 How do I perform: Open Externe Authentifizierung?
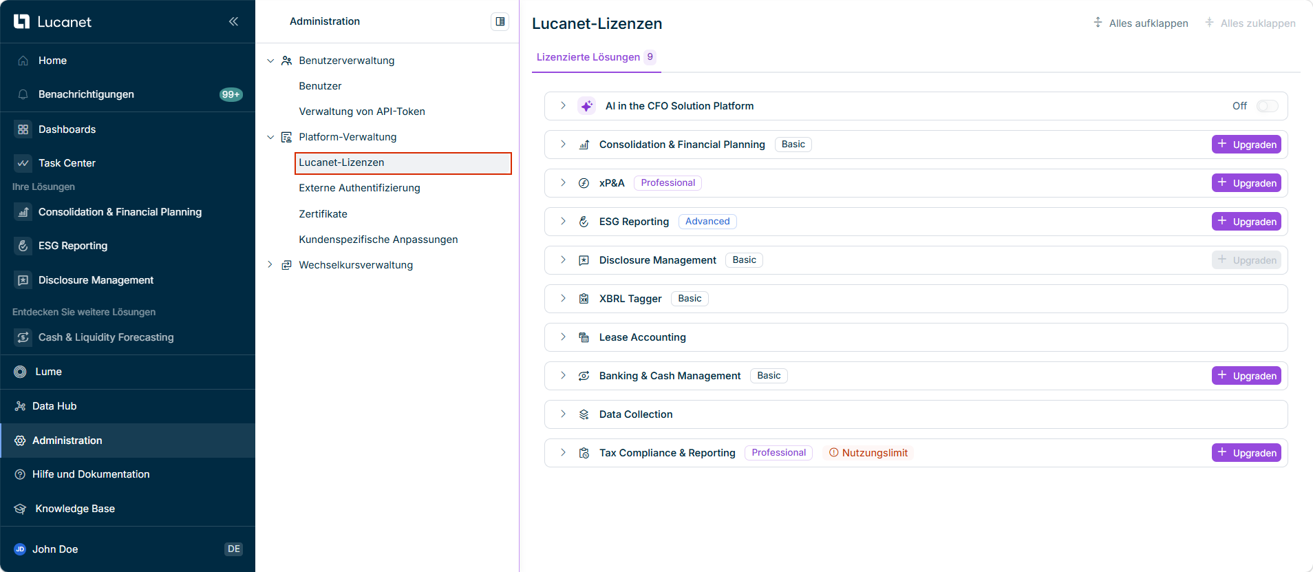coord(359,188)
